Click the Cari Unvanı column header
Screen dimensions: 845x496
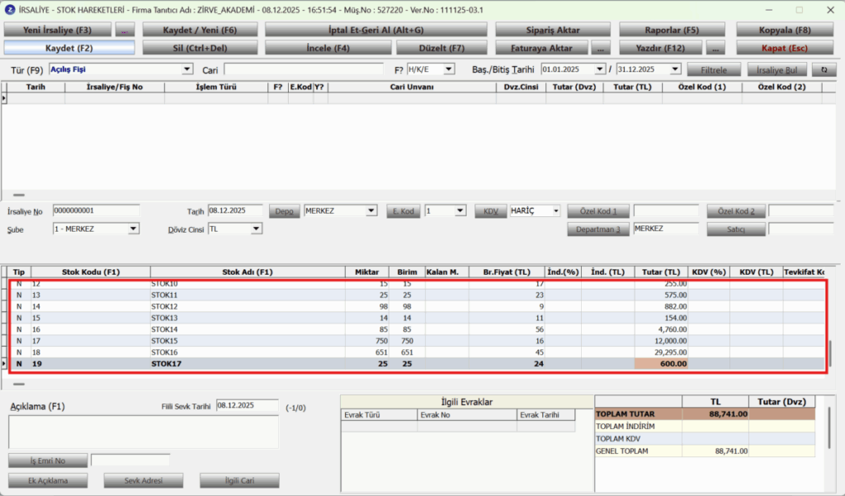(x=412, y=87)
